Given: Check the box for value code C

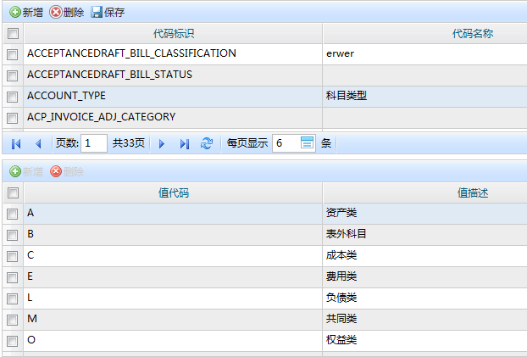Looking at the screenshot, I should pyautogui.click(x=12, y=255).
